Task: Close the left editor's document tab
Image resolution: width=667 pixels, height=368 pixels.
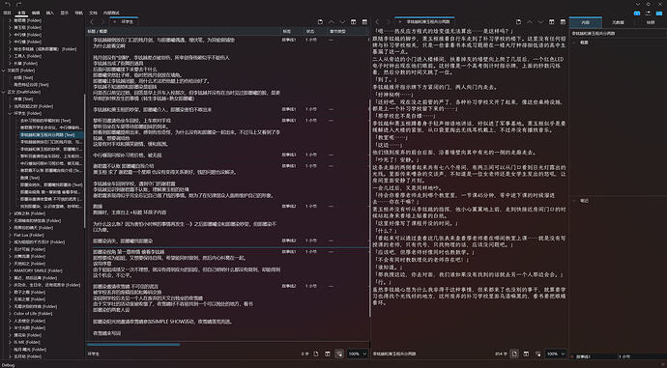Action: [114, 21]
